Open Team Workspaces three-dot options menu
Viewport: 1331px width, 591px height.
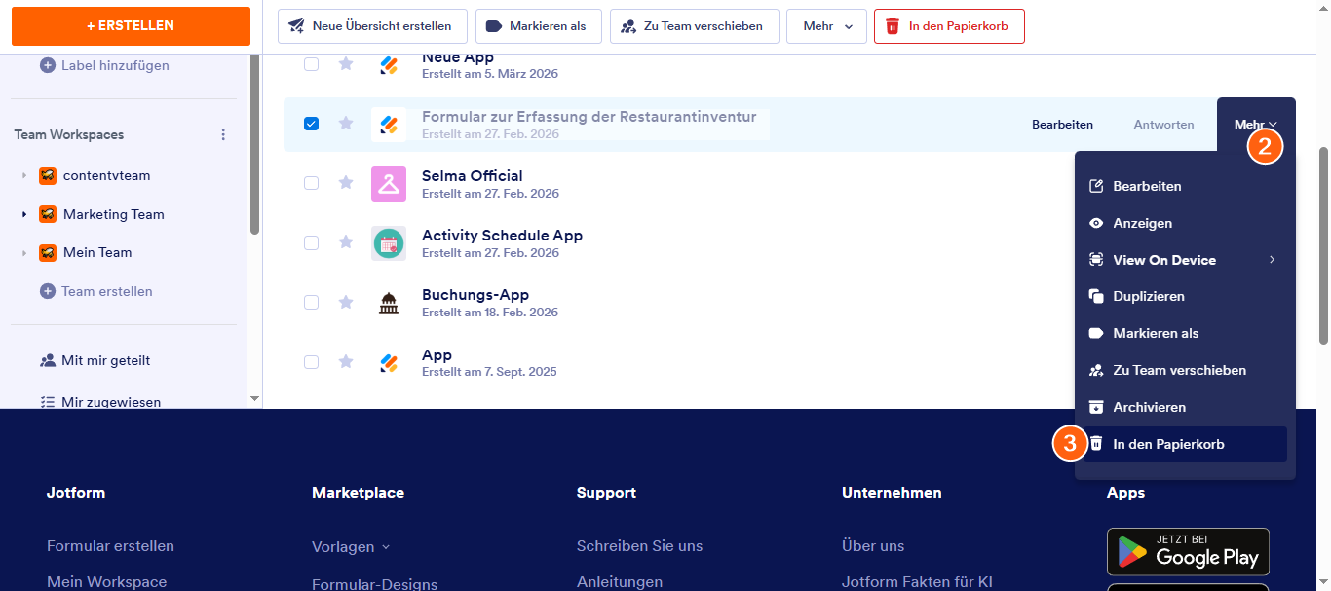pyautogui.click(x=223, y=134)
